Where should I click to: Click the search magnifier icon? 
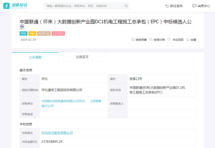point(126,6)
